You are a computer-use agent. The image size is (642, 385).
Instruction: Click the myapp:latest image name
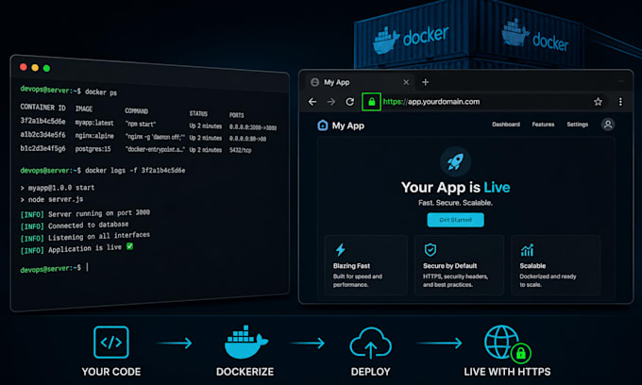pyautogui.click(x=94, y=123)
